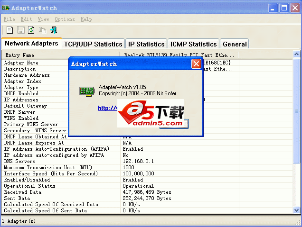Select Calculated Speed Of Received Data row
Viewport: 302px width, 227px height.
(147, 204)
